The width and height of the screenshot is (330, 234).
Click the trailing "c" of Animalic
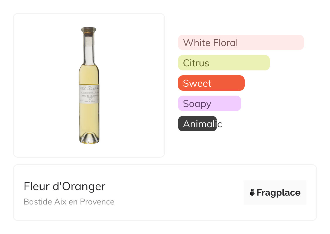pos(220,124)
